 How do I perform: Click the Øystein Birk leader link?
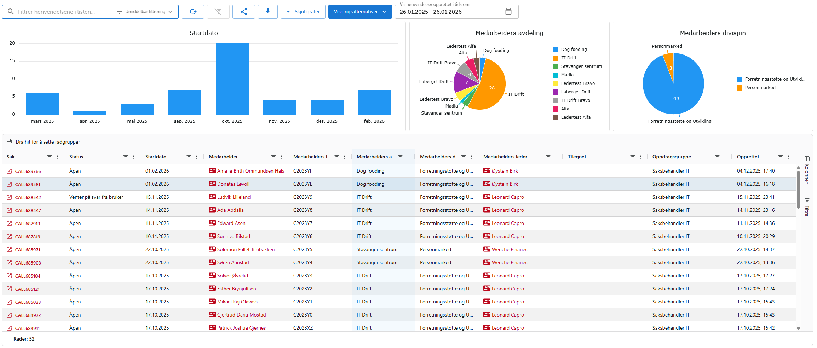pos(504,170)
